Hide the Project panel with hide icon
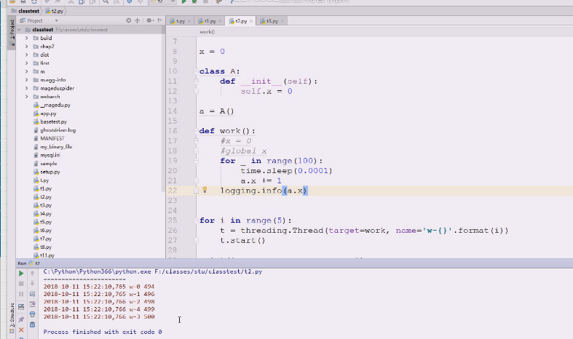Screen dimensions: 573x339 [159, 20]
